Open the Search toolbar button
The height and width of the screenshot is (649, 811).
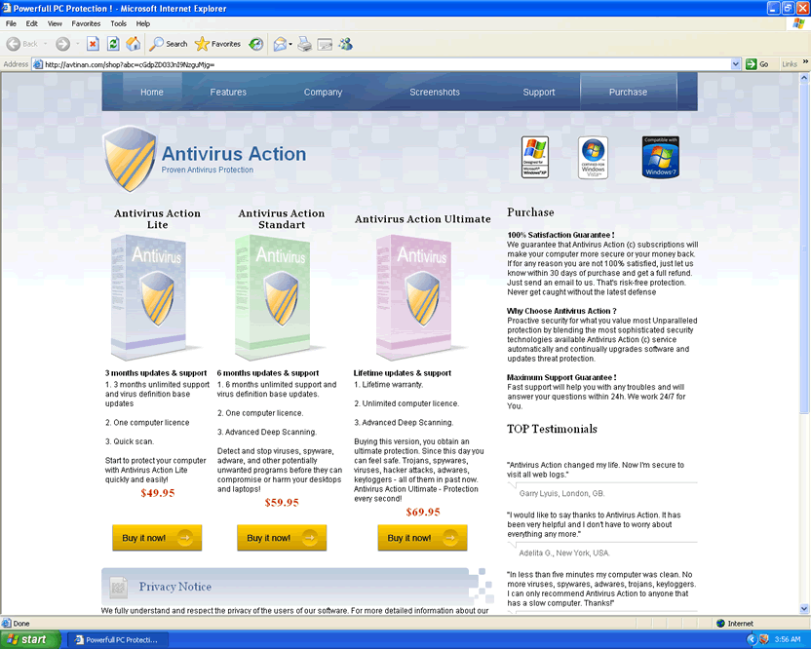[168, 44]
